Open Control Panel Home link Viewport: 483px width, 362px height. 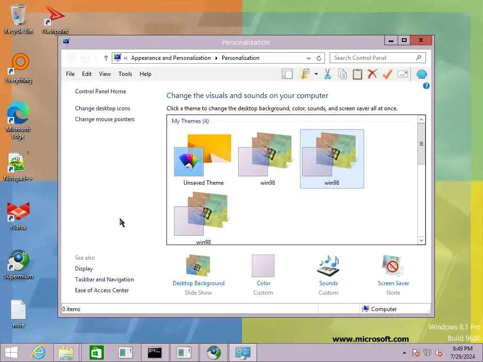coord(100,91)
